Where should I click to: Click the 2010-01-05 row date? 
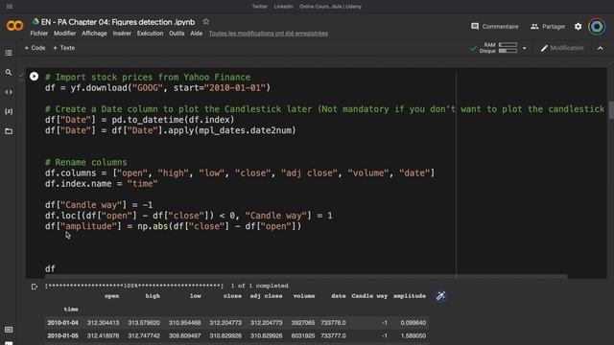click(x=62, y=335)
